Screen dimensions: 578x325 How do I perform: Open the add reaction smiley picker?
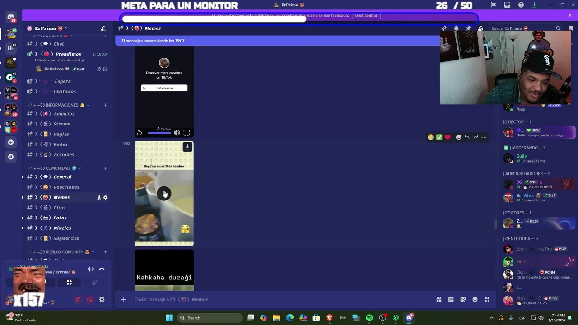pos(459,137)
